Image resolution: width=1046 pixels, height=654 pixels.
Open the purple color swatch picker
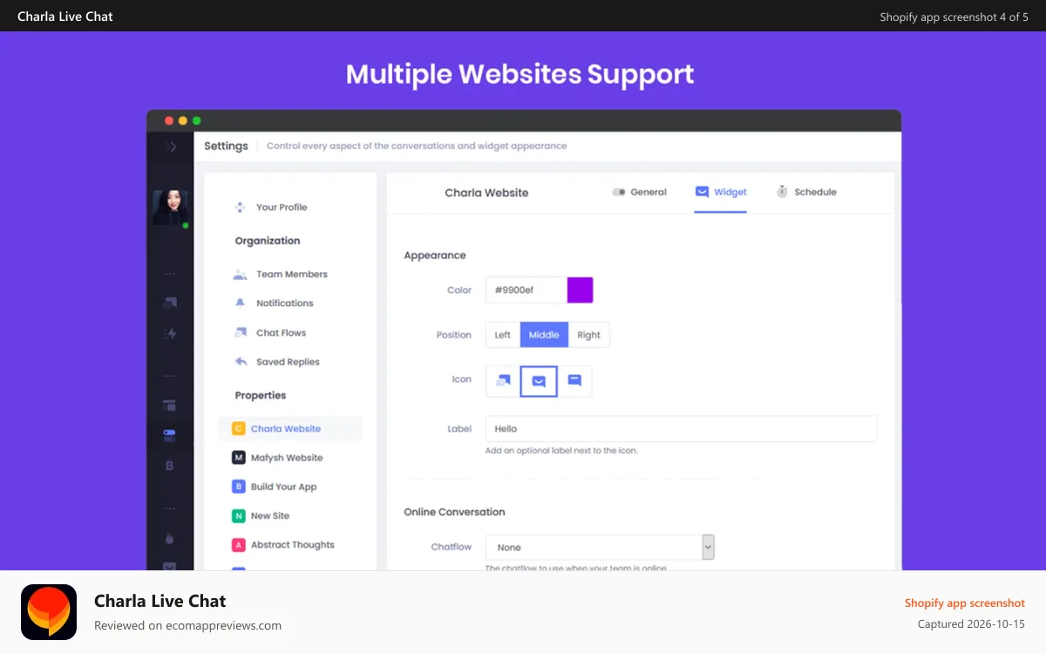point(580,290)
